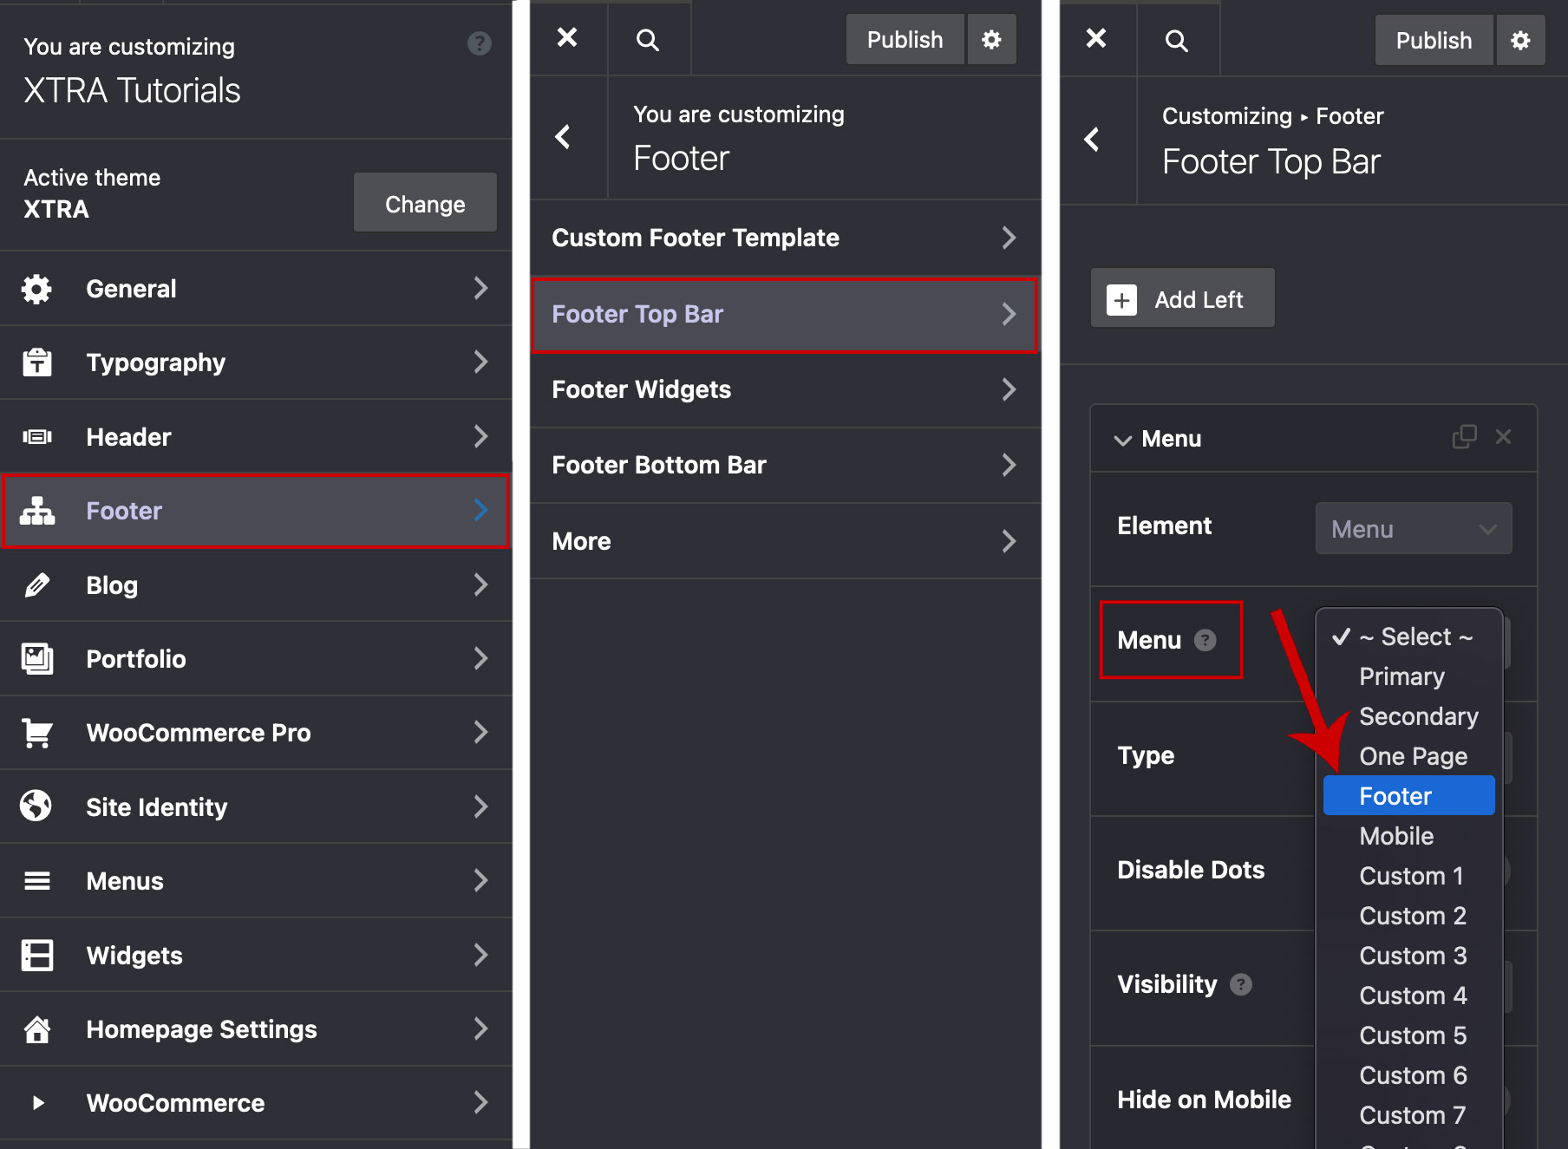This screenshot has width=1568, height=1149.
Task: Click Publish in the Footer panel
Action: [x=905, y=40]
